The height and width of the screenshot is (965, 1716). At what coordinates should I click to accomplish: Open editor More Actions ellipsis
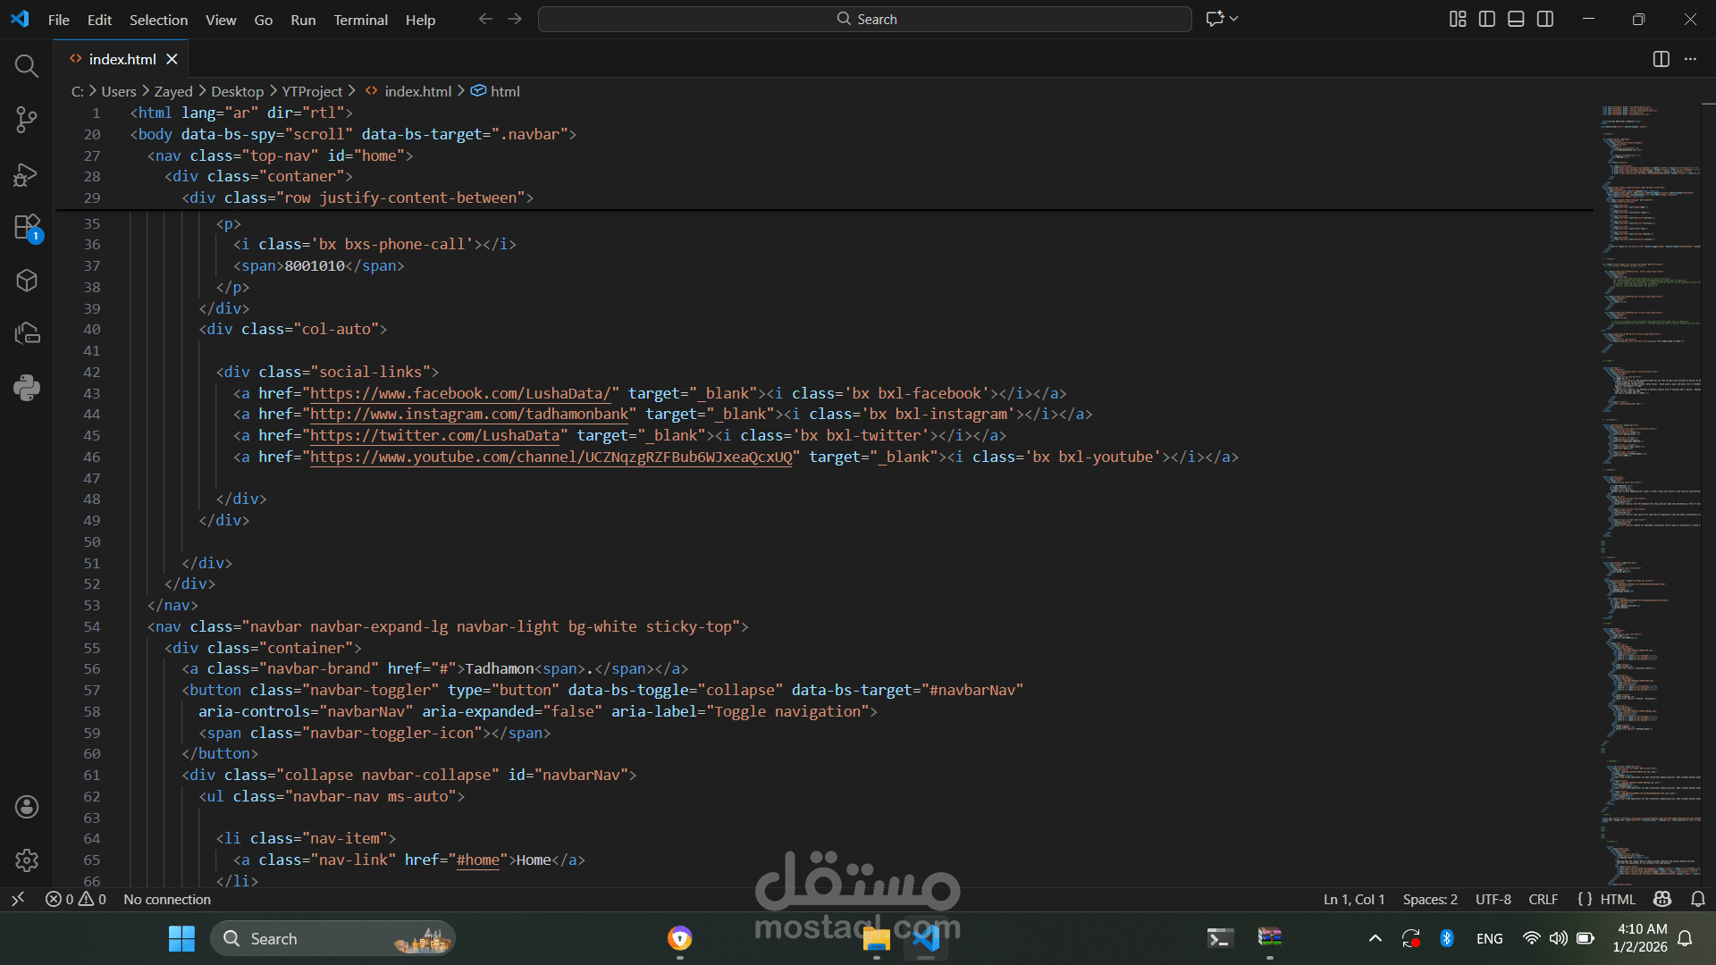click(x=1690, y=59)
